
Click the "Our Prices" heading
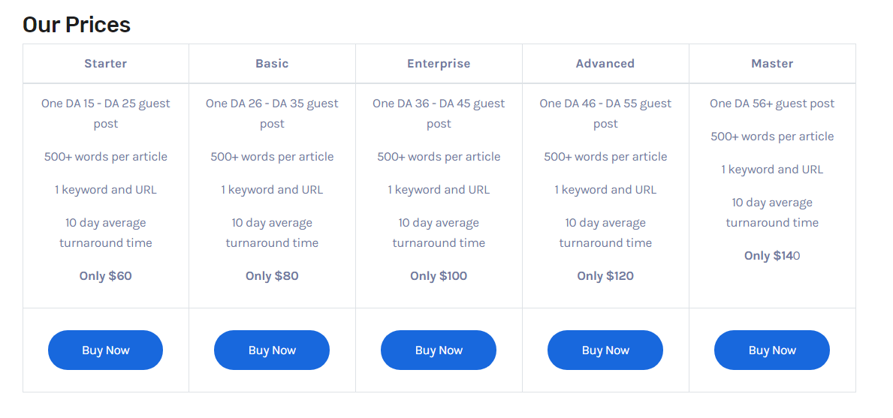coord(77,25)
